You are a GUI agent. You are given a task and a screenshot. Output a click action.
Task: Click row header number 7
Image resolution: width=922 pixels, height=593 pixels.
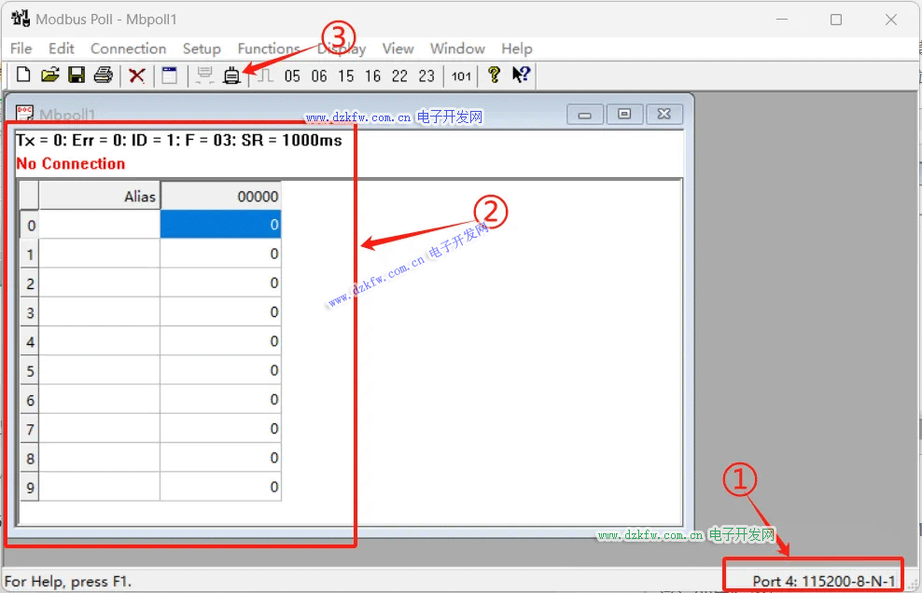pyautogui.click(x=30, y=429)
